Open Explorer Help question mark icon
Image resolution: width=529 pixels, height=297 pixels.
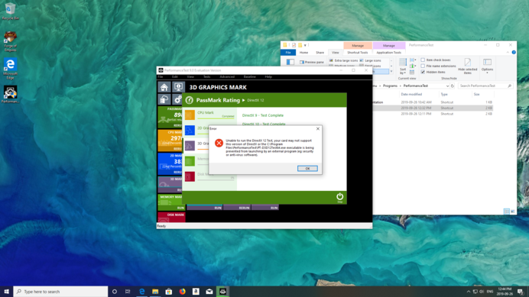point(514,52)
